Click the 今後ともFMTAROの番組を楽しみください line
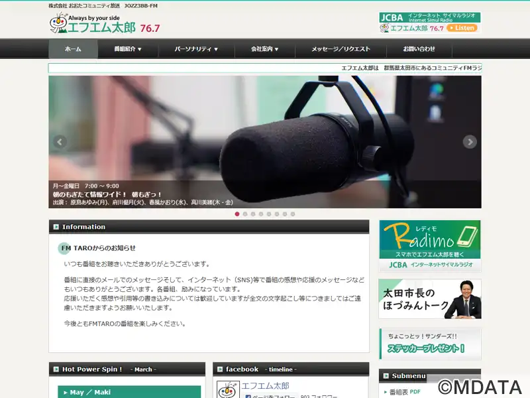Screen dimensions: 530x398 (125, 324)
